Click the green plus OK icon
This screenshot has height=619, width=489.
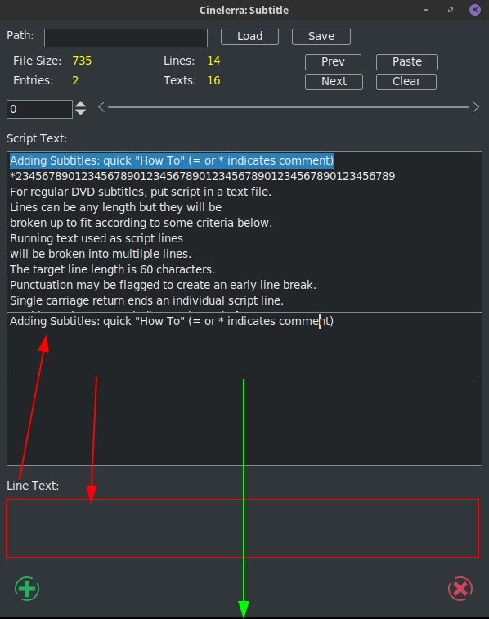[27, 589]
